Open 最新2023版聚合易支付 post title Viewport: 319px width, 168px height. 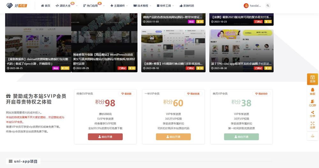pos(241,17)
